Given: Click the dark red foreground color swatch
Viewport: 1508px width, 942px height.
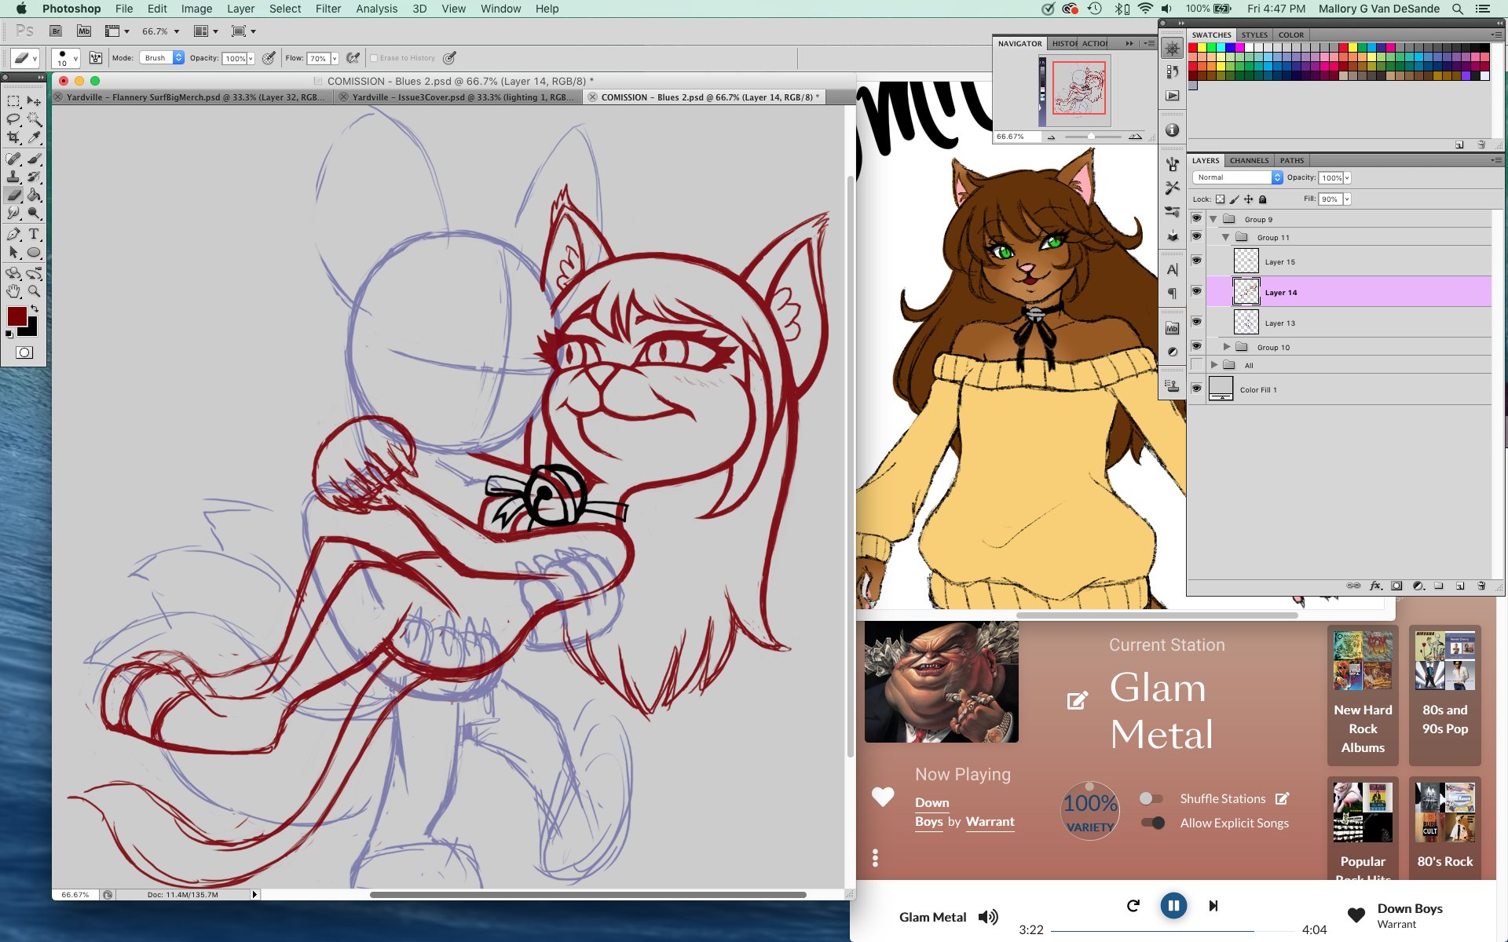Looking at the screenshot, I should pyautogui.click(x=16, y=316).
